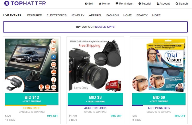Click the heart icon for Reminders

[117, 4]
